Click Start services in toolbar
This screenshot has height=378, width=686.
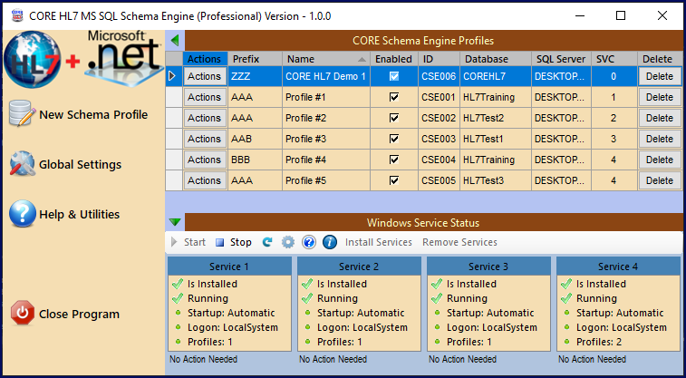188,242
